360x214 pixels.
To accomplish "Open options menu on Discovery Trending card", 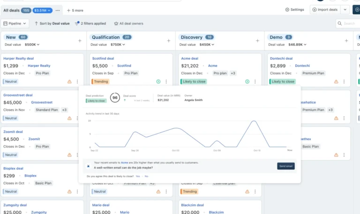I will pyautogui.click(x=255, y=192).
